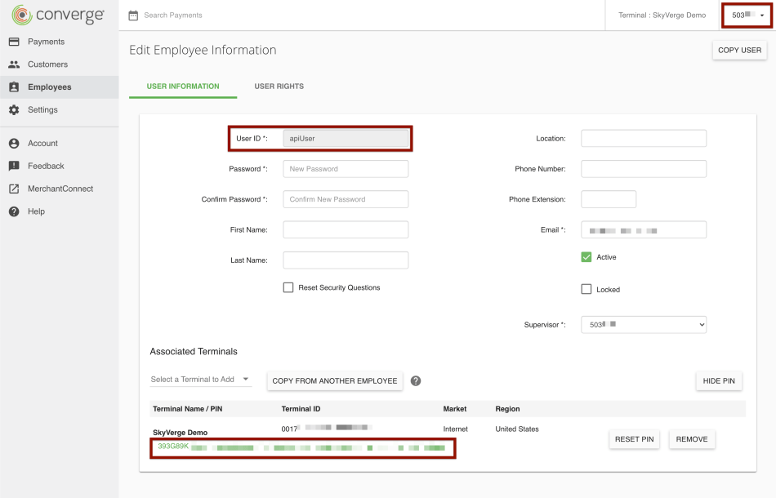This screenshot has height=498, width=776.
Task: Click the calendar icon beside Search Payments
Action: coord(132,14)
